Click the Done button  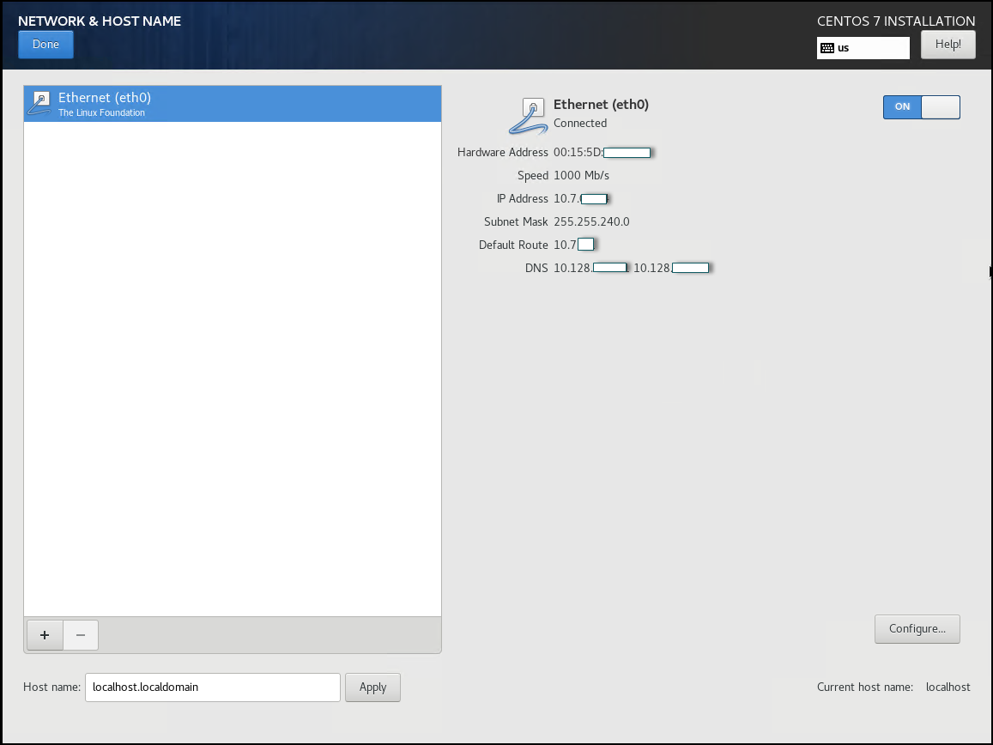[x=45, y=45]
